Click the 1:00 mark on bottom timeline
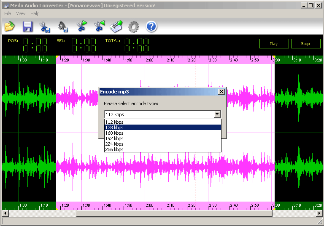The image size is (324, 226). click(x=23, y=205)
